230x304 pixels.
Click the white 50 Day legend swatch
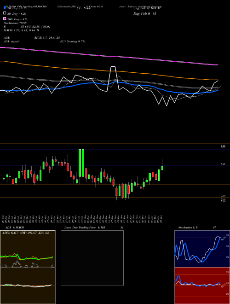pyautogui.click(x=5, y=13)
